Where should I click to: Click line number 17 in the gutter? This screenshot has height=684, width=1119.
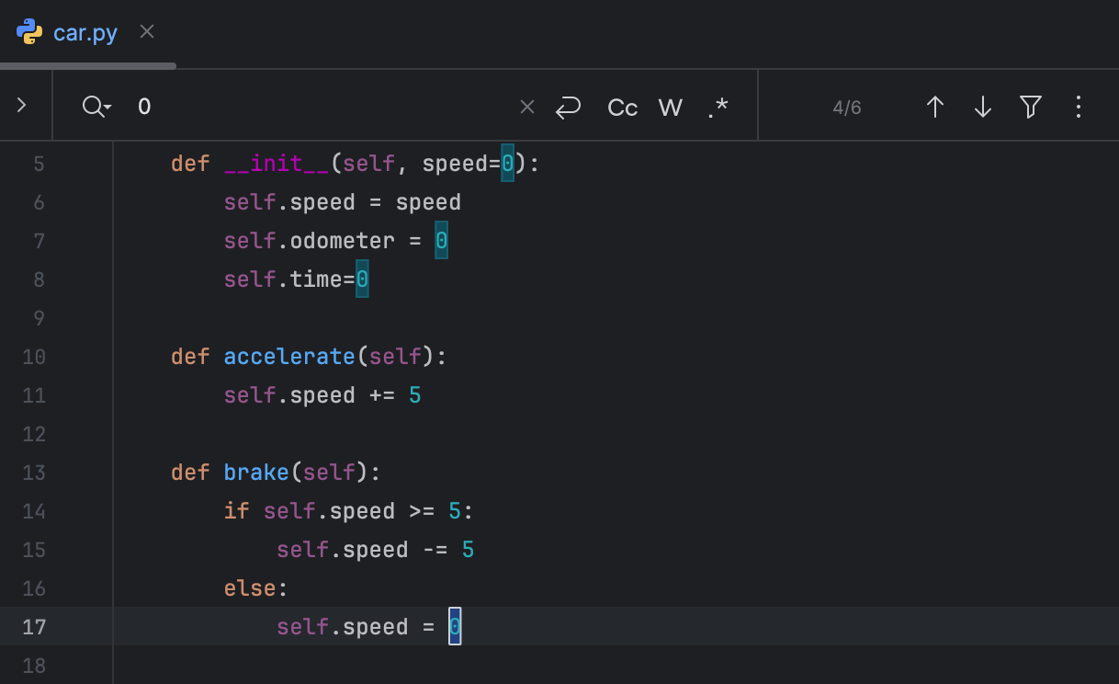34,626
